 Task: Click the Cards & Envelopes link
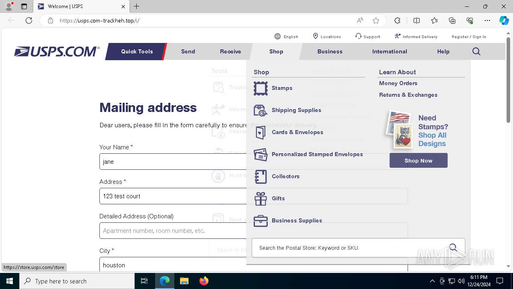coord(297,132)
